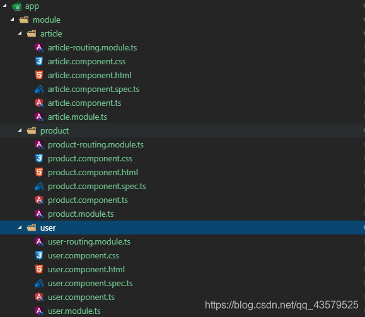The height and width of the screenshot is (317, 365).
Task: Click test icon of article.component.spec.ts
Action: (39, 89)
